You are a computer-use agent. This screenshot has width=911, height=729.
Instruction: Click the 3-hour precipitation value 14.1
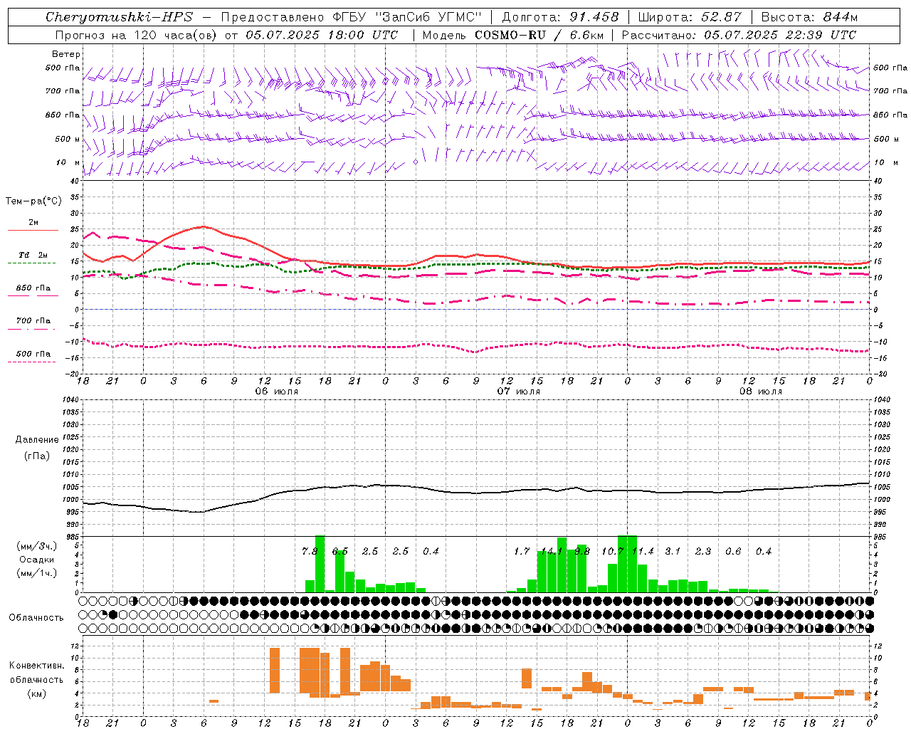[x=552, y=552]
